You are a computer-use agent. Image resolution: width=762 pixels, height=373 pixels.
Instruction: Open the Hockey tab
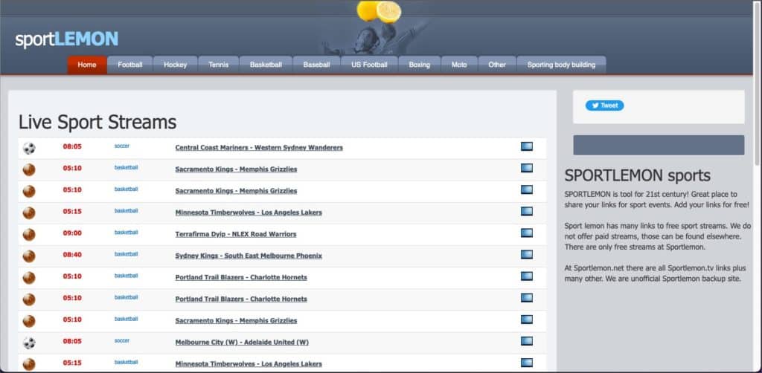click(176, 65)
